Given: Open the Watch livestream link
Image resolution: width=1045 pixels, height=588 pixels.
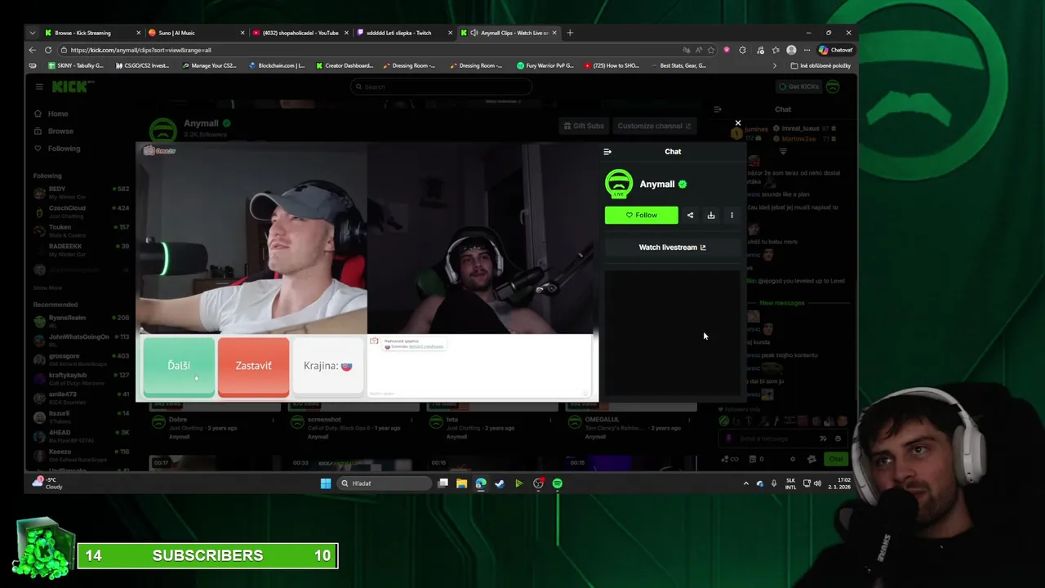Looking at the screenshot, I should point(672,247).
